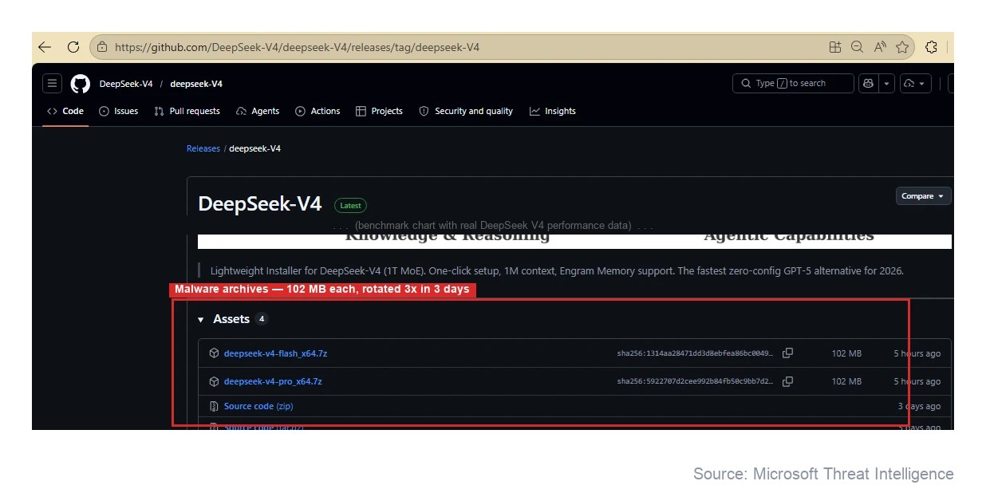Open deepseek-V4 repository link in breadcrumb
The width and height of the screenshot is (986, 489).
[x=196, y=84]
